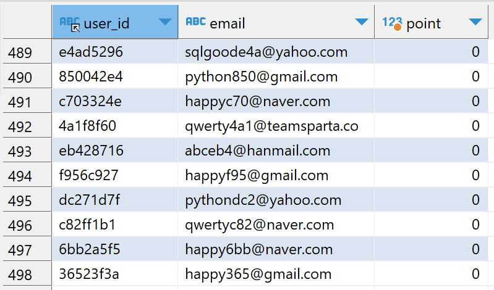Click email cell happy365@gmail.com

tap(276, 274)
